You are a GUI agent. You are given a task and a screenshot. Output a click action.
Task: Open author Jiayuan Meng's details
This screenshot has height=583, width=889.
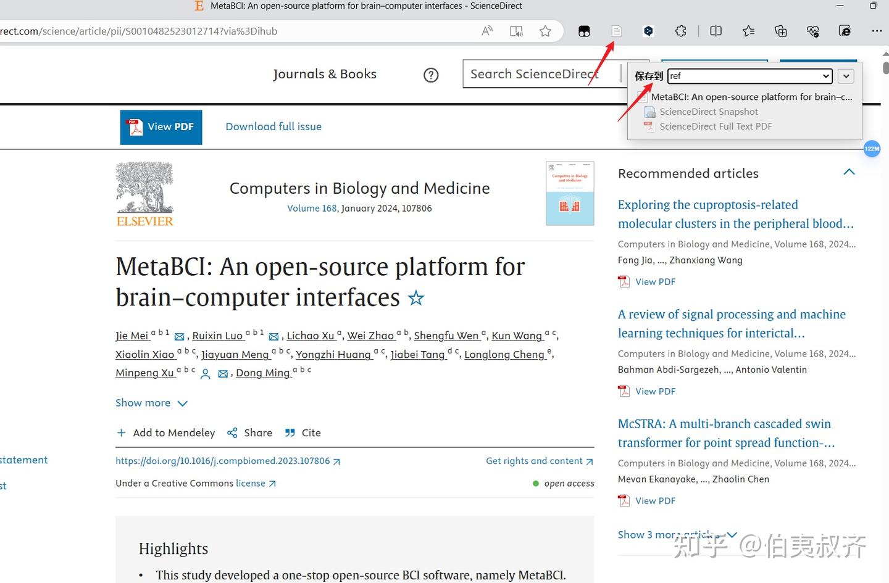pyautogui.click(x=235, y=354)
